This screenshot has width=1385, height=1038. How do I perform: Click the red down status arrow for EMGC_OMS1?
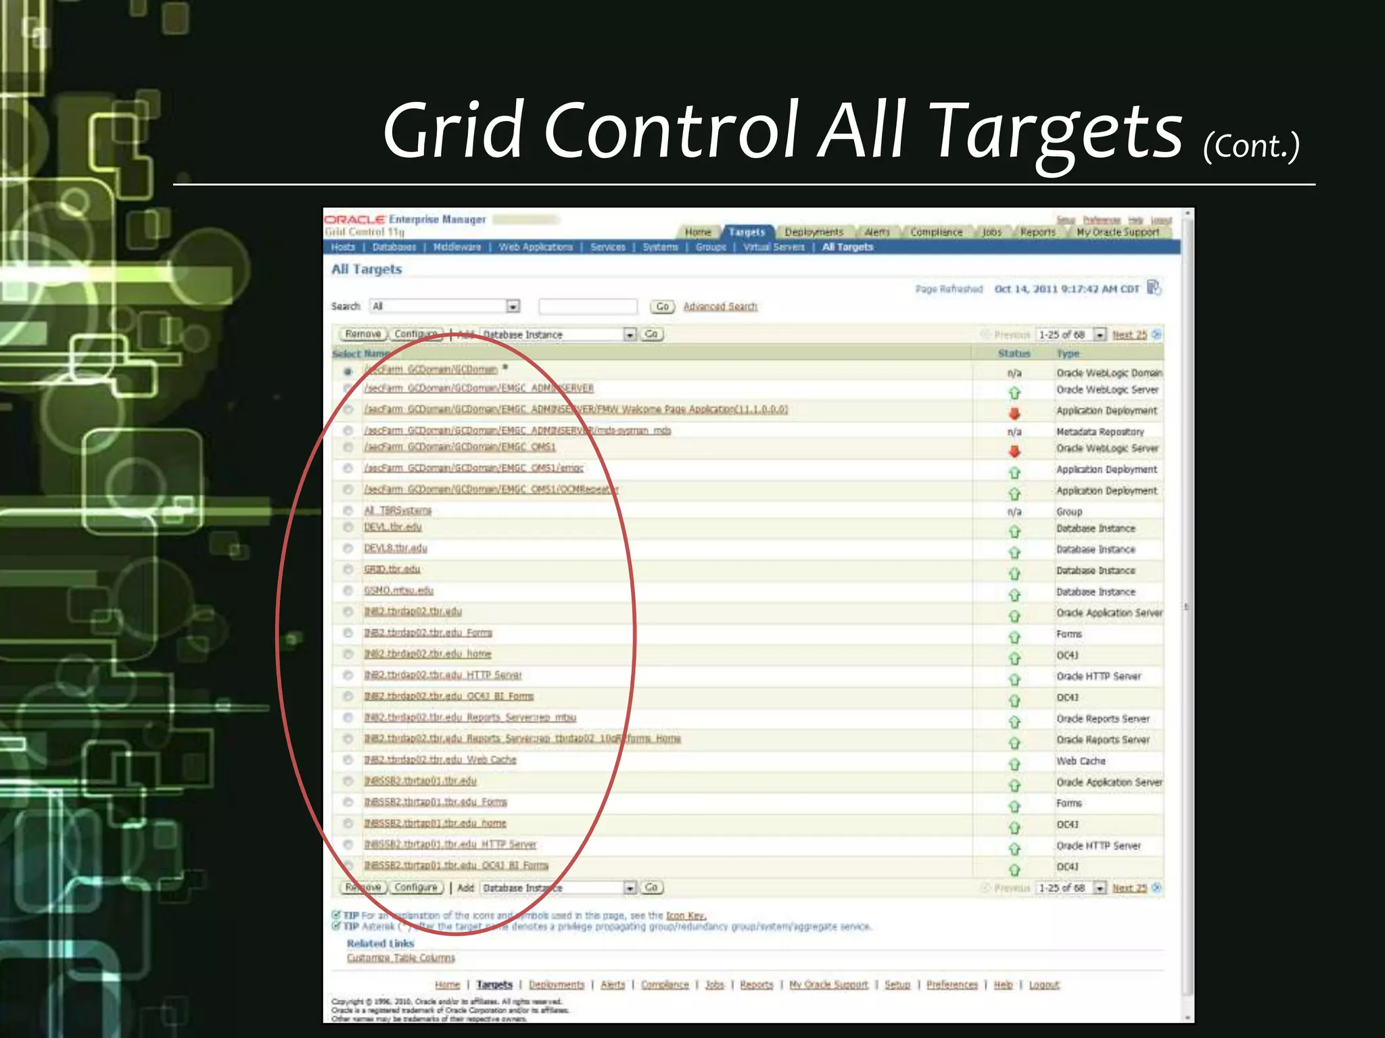[x=1014, y=451]
